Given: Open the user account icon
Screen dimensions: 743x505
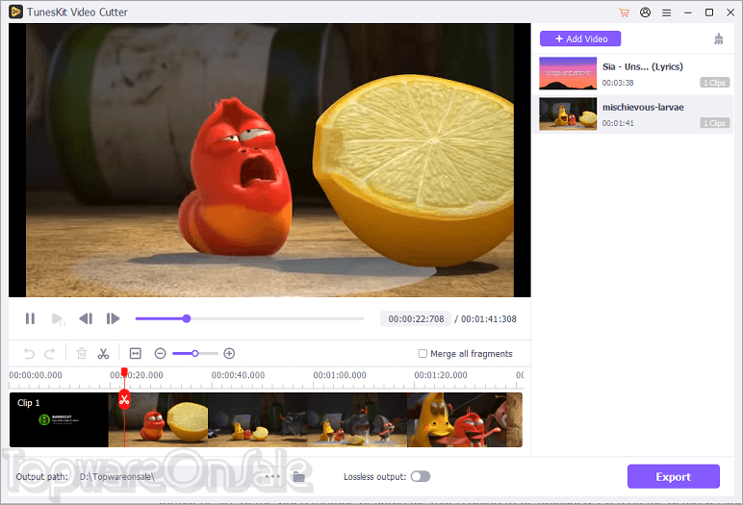Looking at the screenshot, I should 645,13.
